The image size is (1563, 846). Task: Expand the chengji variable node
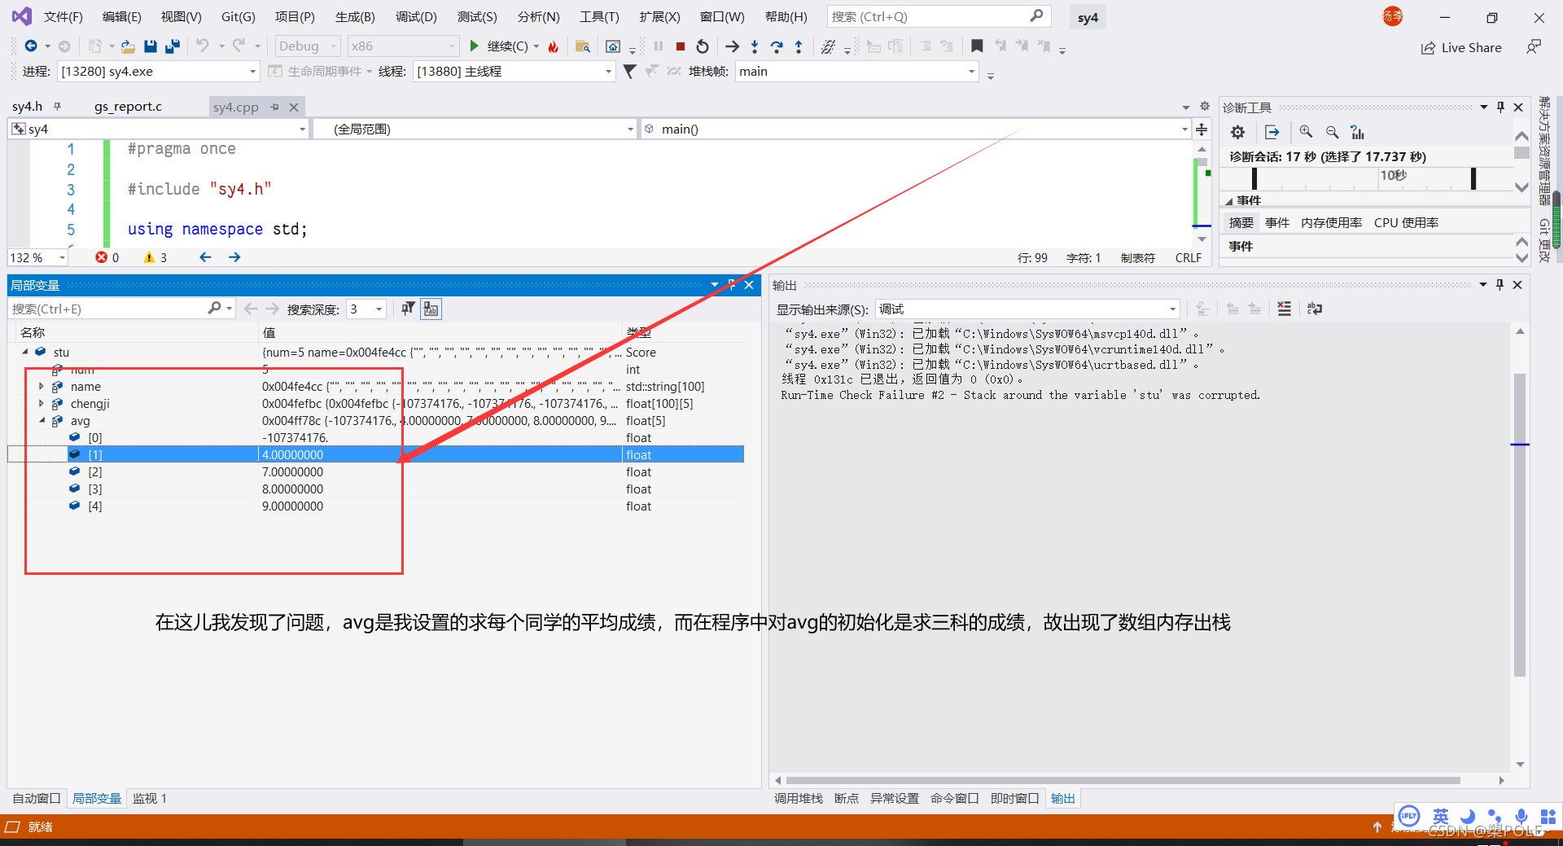[42, 403]
